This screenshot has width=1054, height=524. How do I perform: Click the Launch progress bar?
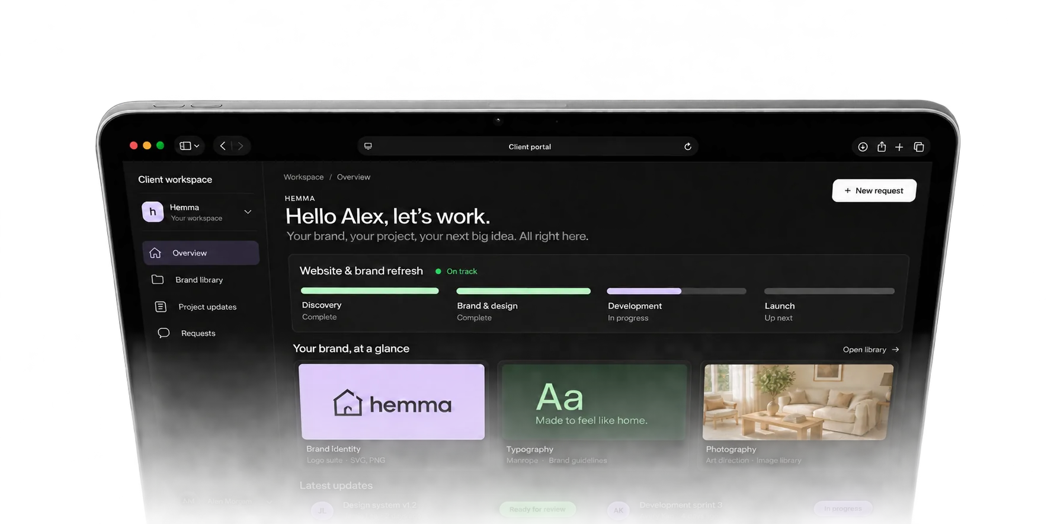(829, 291)
